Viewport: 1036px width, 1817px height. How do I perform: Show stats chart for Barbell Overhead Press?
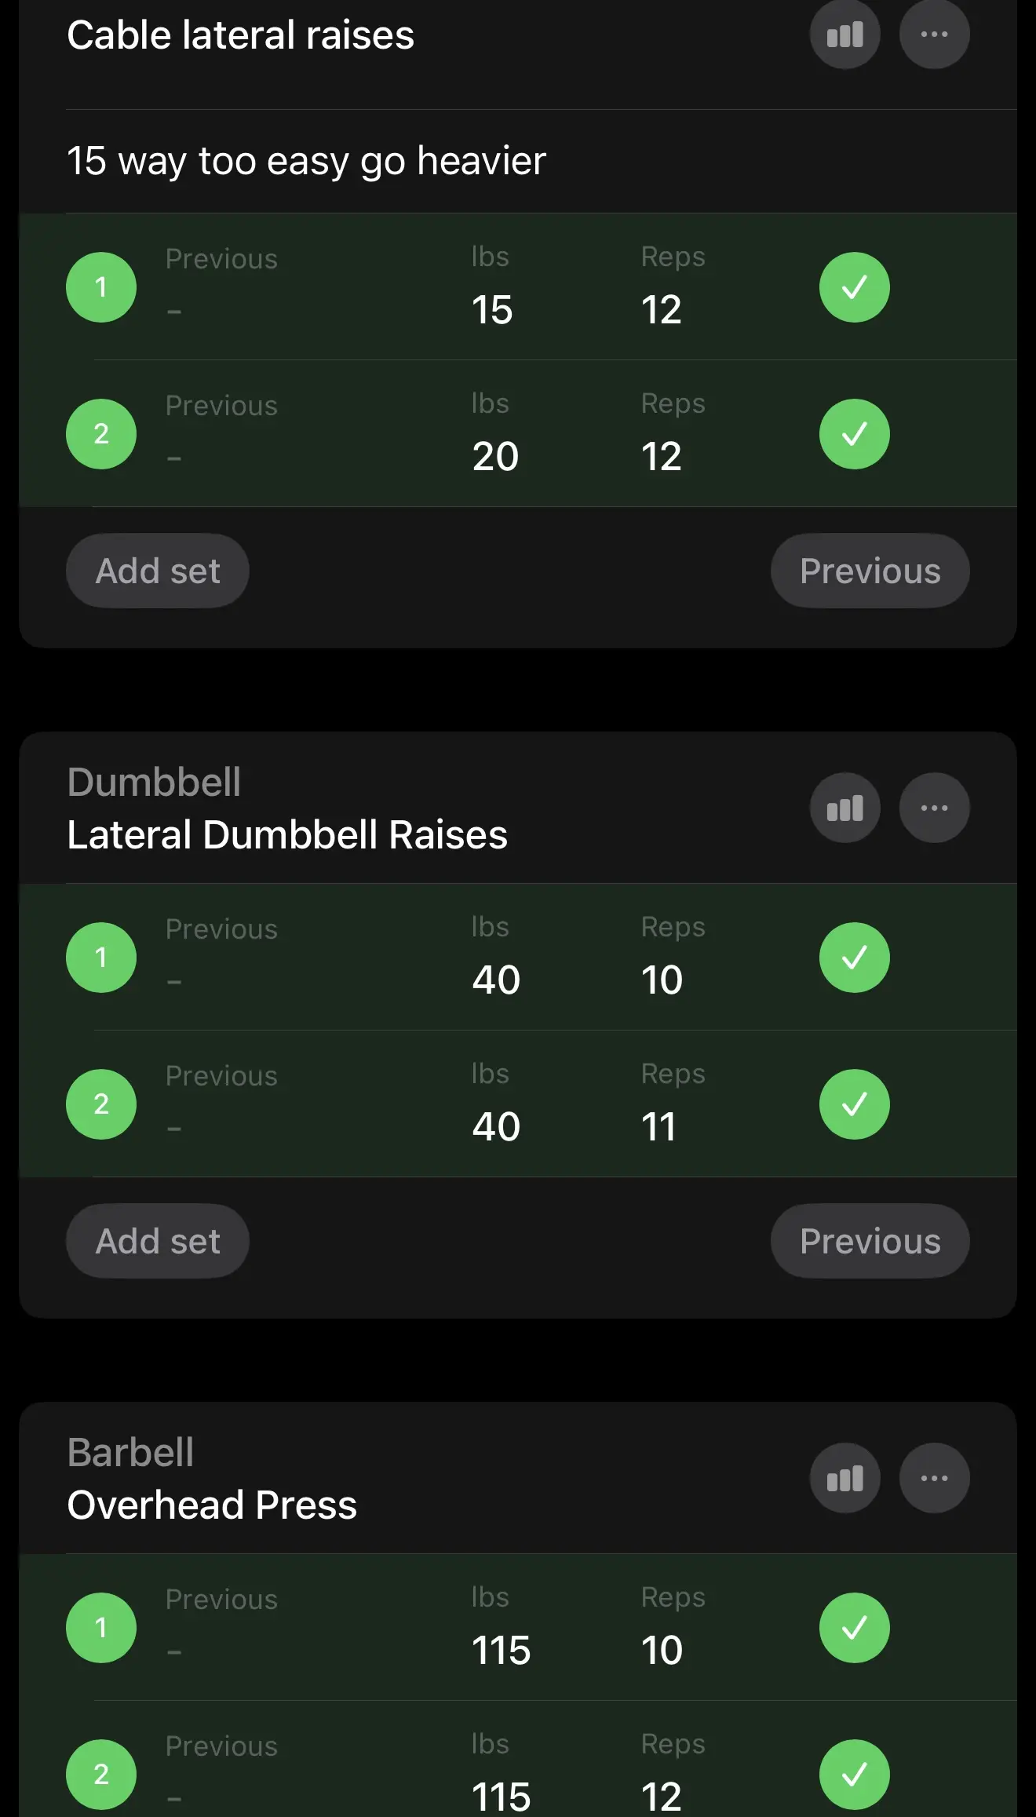pyautogui.click(x=844, y=1478)
